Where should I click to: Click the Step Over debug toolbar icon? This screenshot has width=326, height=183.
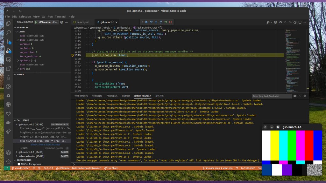click(x=152, y=22)
